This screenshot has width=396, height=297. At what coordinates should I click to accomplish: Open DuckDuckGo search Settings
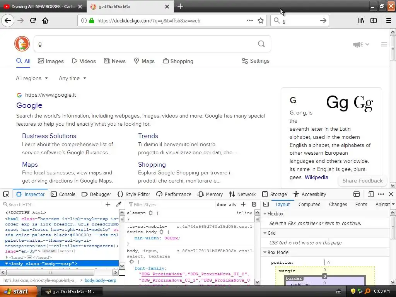tap(256, 61)
